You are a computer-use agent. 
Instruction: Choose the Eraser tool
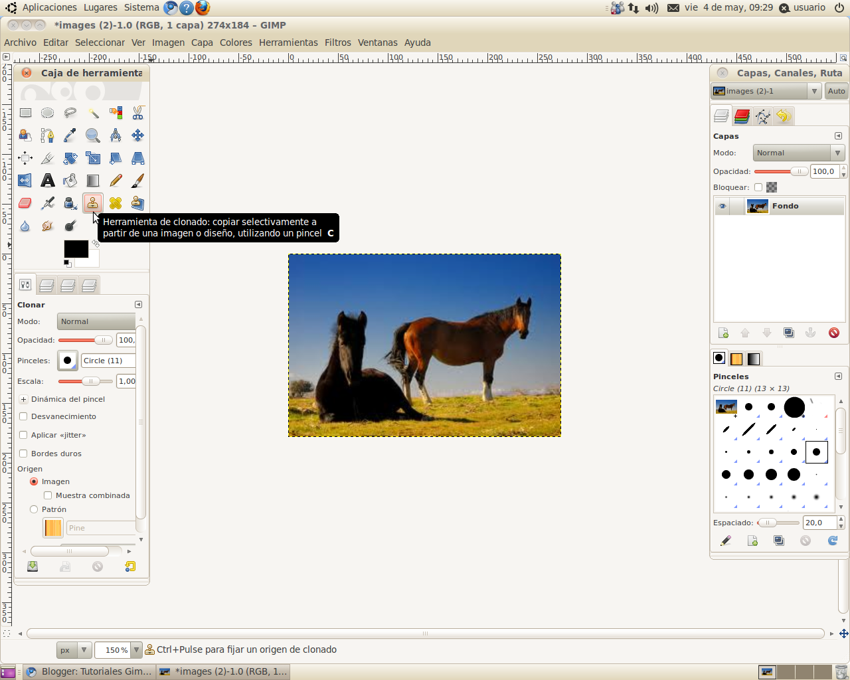(25, 203)
